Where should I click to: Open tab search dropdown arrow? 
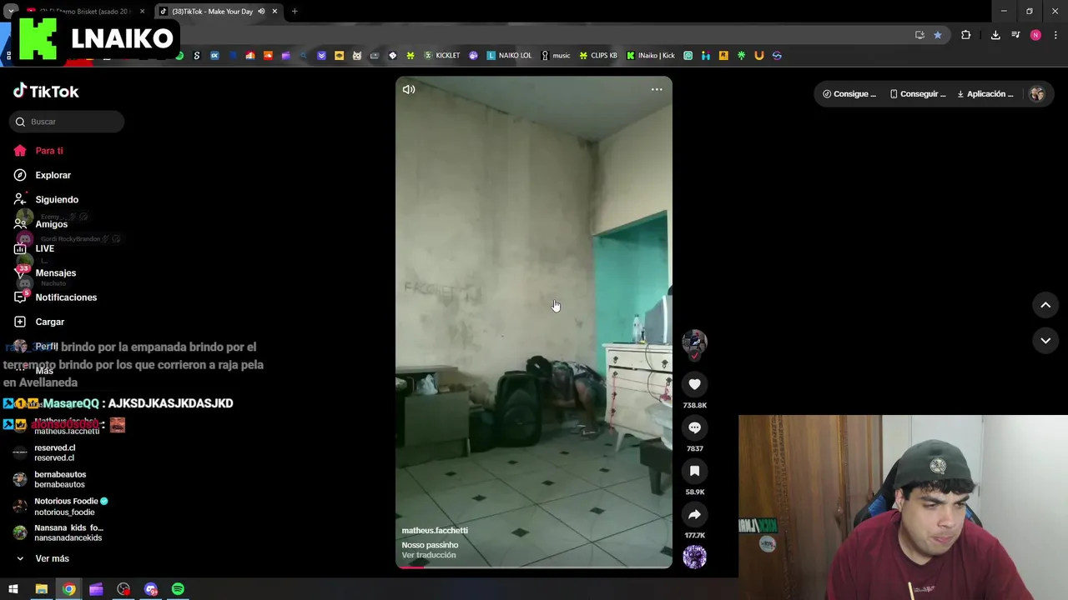[11, 12]
